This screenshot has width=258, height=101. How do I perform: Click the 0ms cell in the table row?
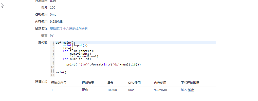click(x=131, y=90)
